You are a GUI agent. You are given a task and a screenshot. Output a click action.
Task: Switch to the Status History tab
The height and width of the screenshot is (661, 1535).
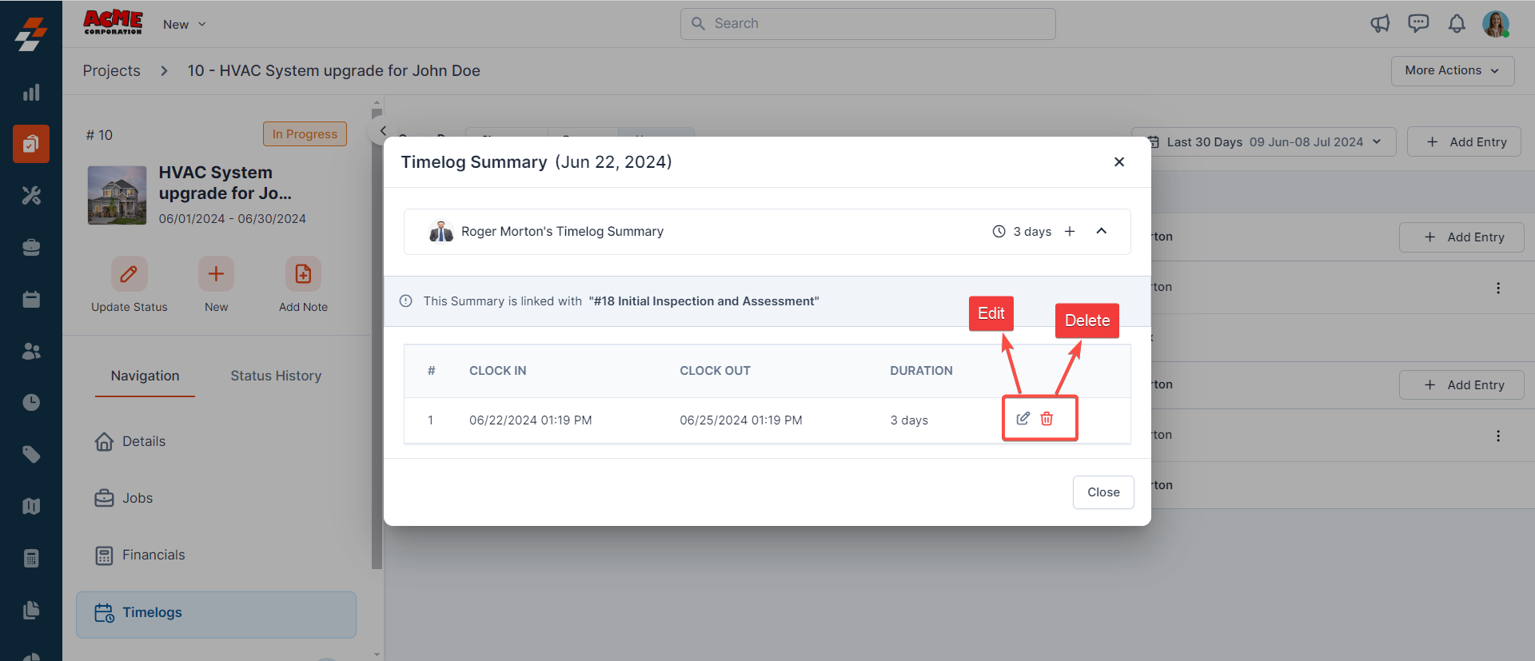click(x=276, y=376)
